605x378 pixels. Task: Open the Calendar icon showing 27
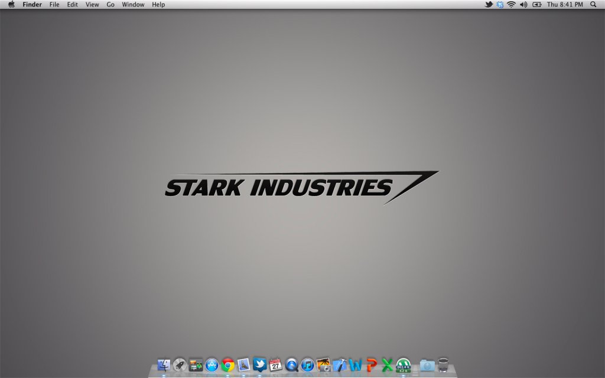pos(275,364)
